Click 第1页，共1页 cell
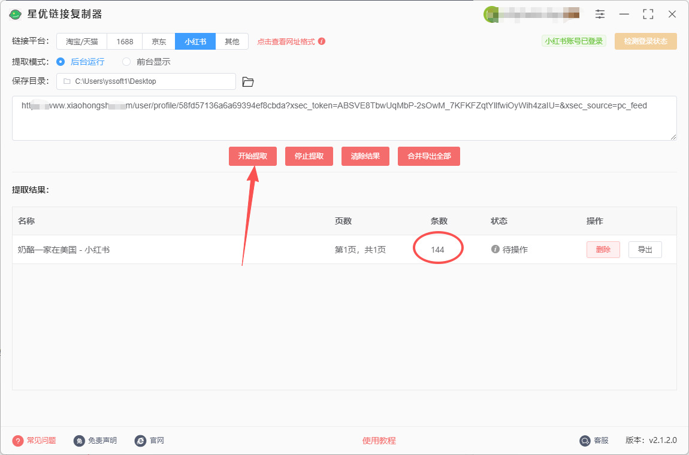Viewport: 689px width, 455px height. (x=360, y=250)
